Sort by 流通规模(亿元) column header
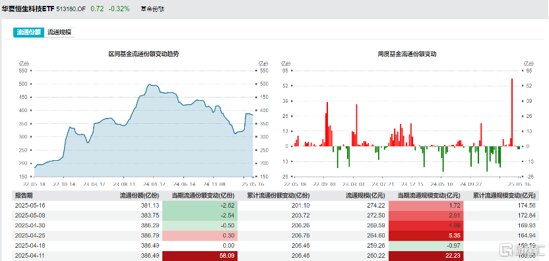549x261 pixels. coord(365,196)
